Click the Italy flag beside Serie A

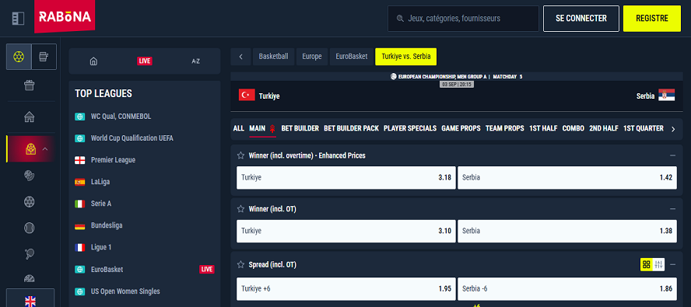point(80,204)
